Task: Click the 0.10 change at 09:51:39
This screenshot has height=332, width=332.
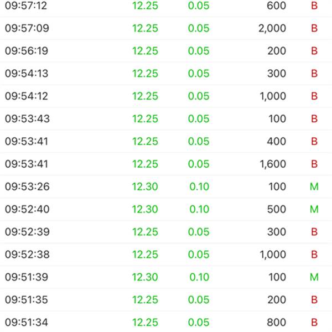Action: tap(199, 277)
